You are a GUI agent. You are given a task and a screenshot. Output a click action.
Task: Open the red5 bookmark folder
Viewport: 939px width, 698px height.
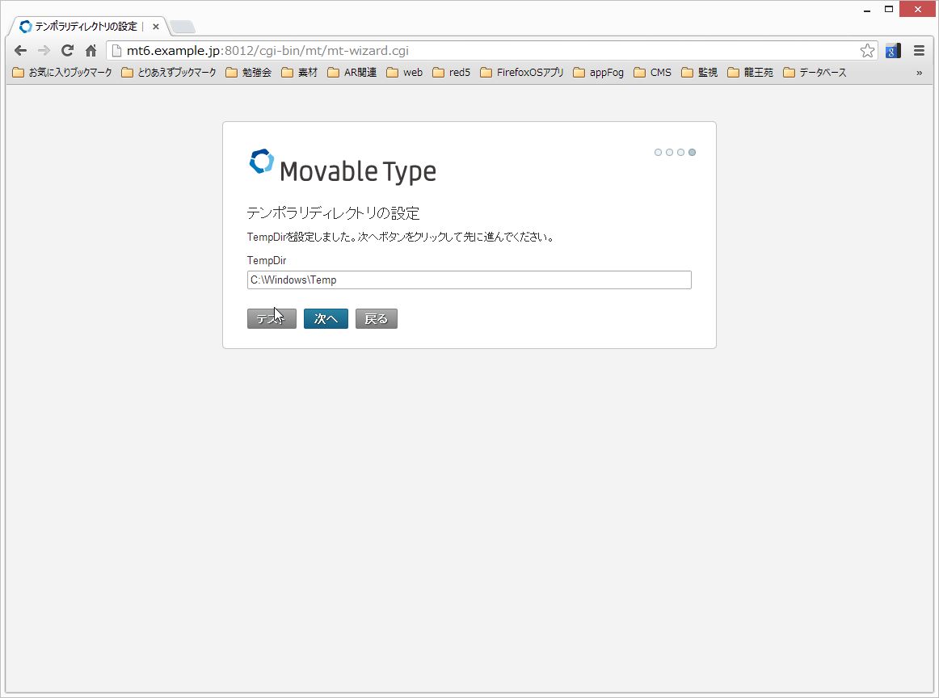pos(452,73)
